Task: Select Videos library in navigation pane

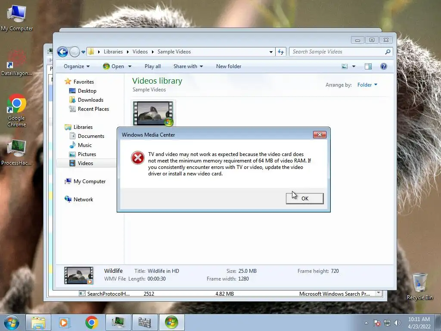Action: (x=85, y=163)
